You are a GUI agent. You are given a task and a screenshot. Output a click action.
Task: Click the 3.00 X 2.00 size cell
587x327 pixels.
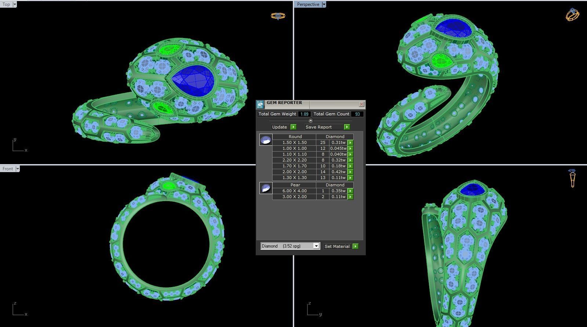[x=295, y=197]
